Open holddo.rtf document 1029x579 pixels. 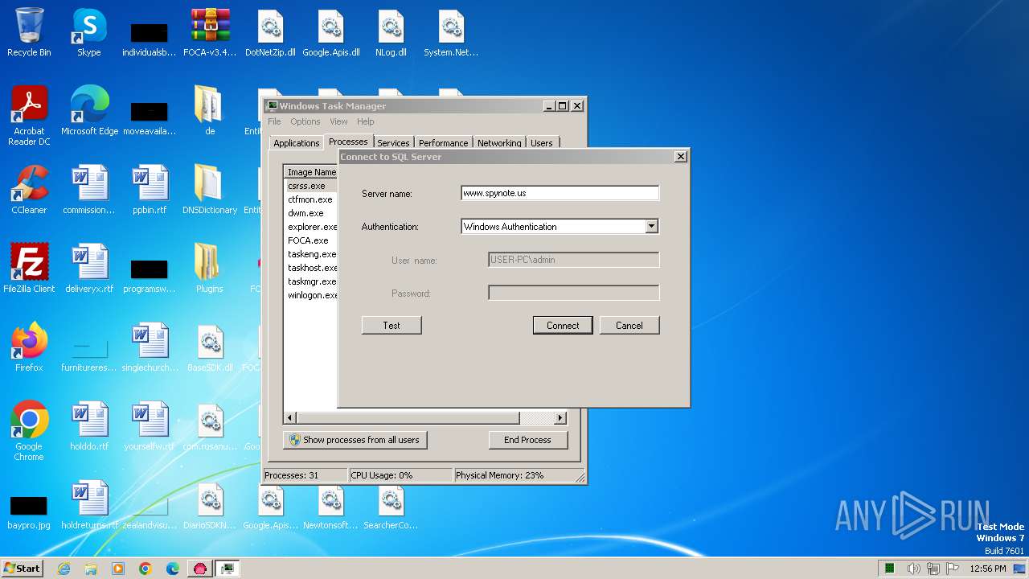click(x=89, y=426)
